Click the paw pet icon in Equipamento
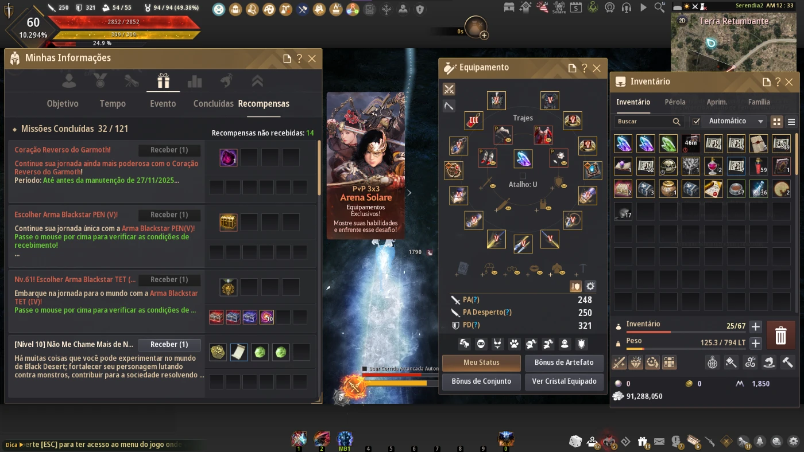 pyautogui.click(x=515, y=344)
